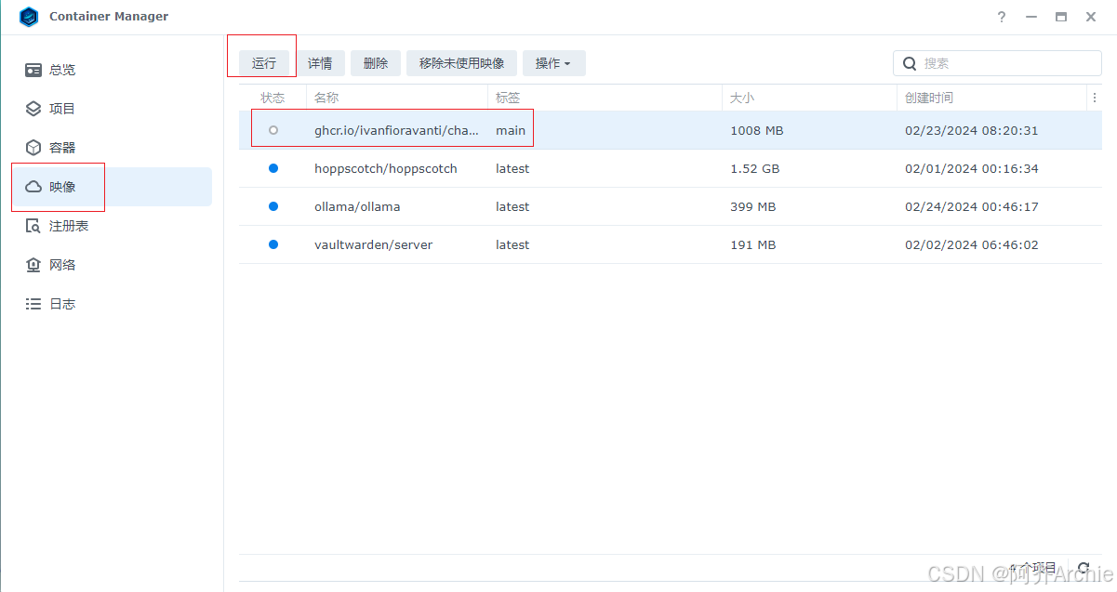Click the status dot for hoppscotch/hoppscotch

(273, 168)
